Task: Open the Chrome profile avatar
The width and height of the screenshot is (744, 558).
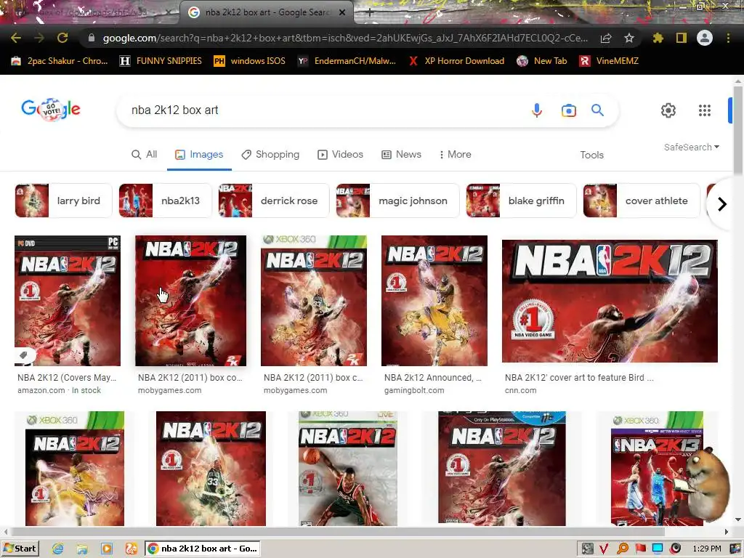Action: pos(705,38)
